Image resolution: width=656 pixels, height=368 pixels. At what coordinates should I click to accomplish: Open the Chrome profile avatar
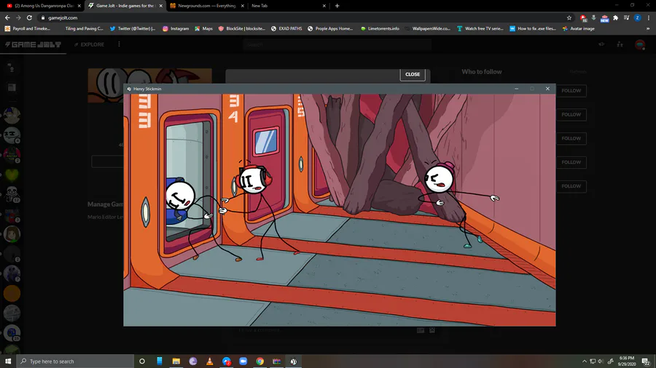click(x=637, y=17)
